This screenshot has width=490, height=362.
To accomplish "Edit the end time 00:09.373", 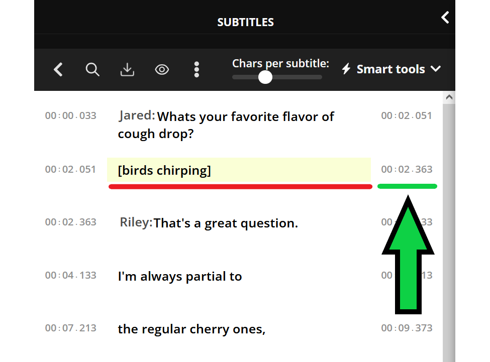I will point(407,328).
